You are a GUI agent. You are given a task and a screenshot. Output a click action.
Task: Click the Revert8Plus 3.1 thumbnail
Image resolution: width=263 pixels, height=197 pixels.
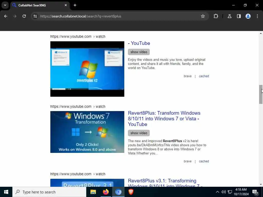(87, 183)
